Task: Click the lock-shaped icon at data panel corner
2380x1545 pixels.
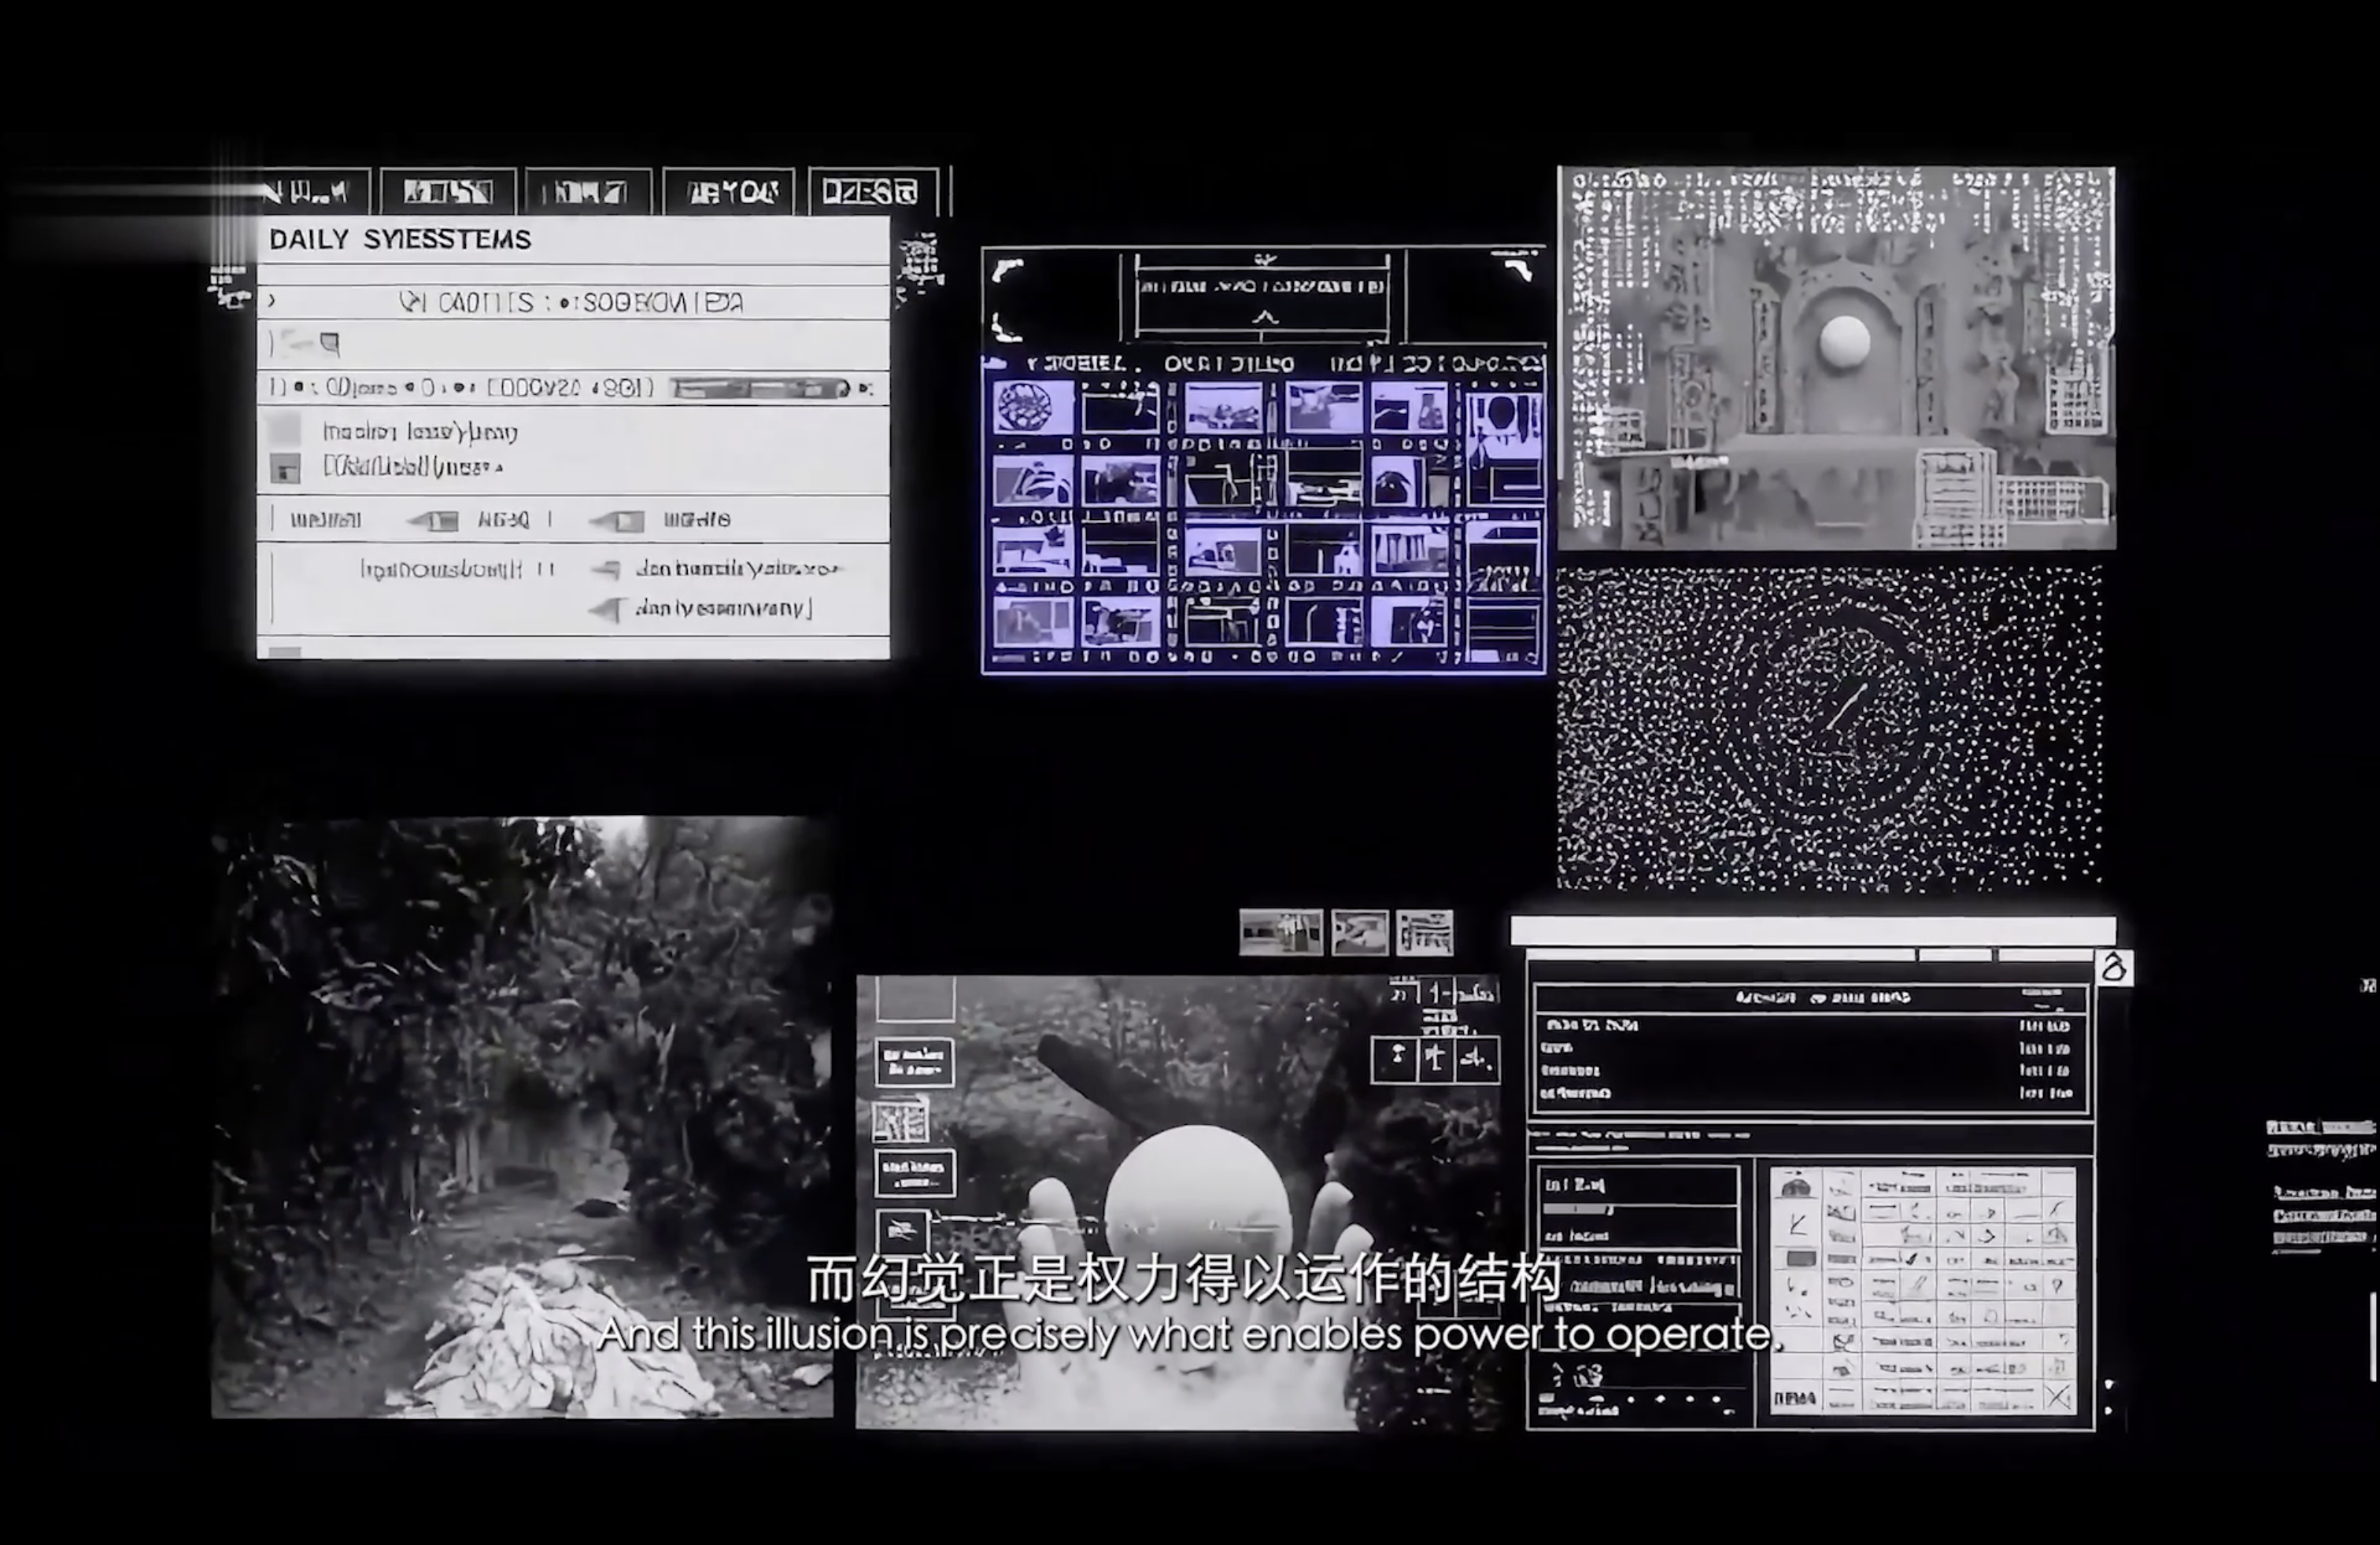Action: [2113, 968]
